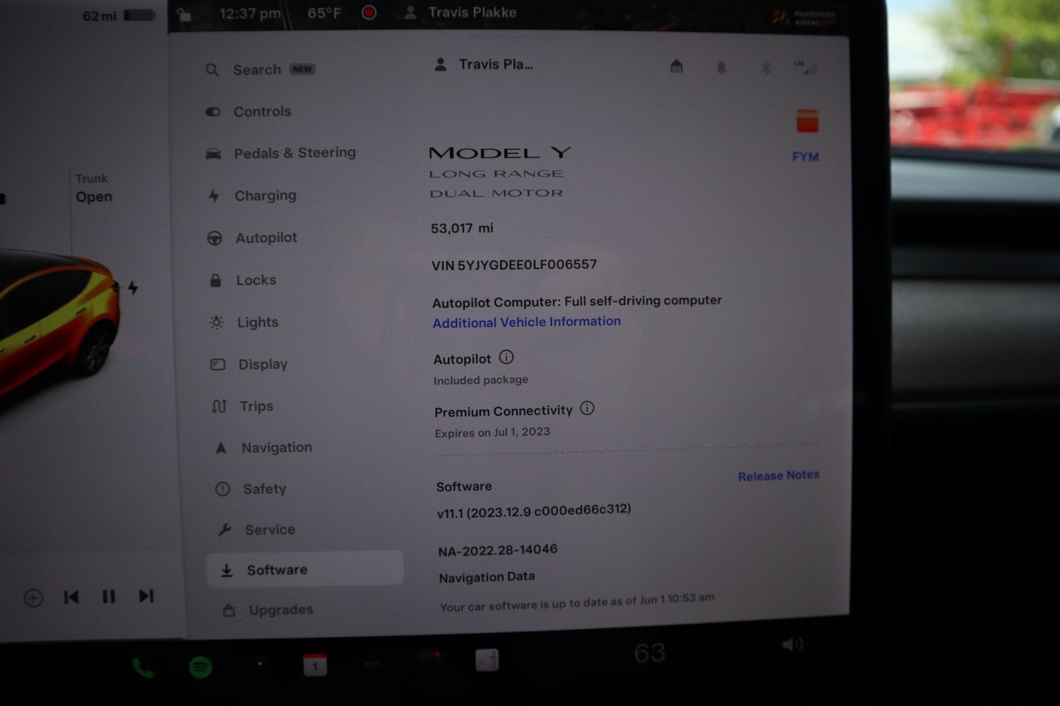View the Release Notes
The height and width of the screenshot is (706, 1060).
pyautogui.click(x=779, y=476)
